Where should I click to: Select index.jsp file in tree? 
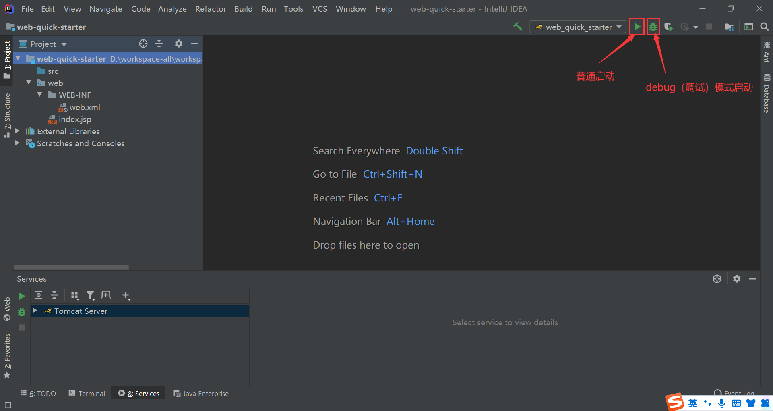(x=69, y=119)
